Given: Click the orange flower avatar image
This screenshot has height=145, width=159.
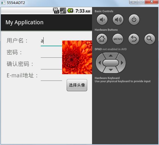Looking at the screenshot, I should point(77,57).
